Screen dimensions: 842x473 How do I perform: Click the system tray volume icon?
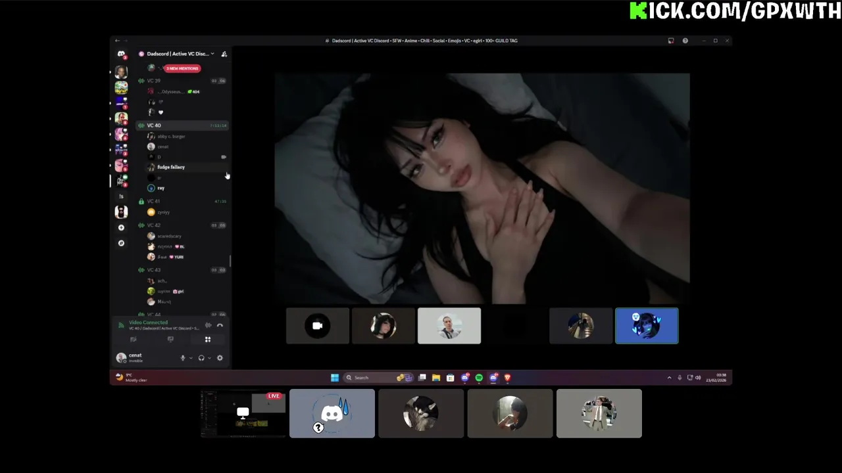point(698,378)
